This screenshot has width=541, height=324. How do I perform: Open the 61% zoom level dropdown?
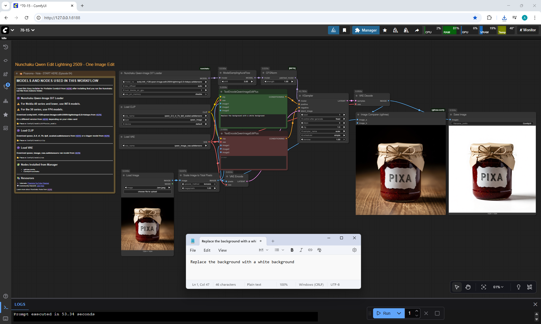point(498,287)
